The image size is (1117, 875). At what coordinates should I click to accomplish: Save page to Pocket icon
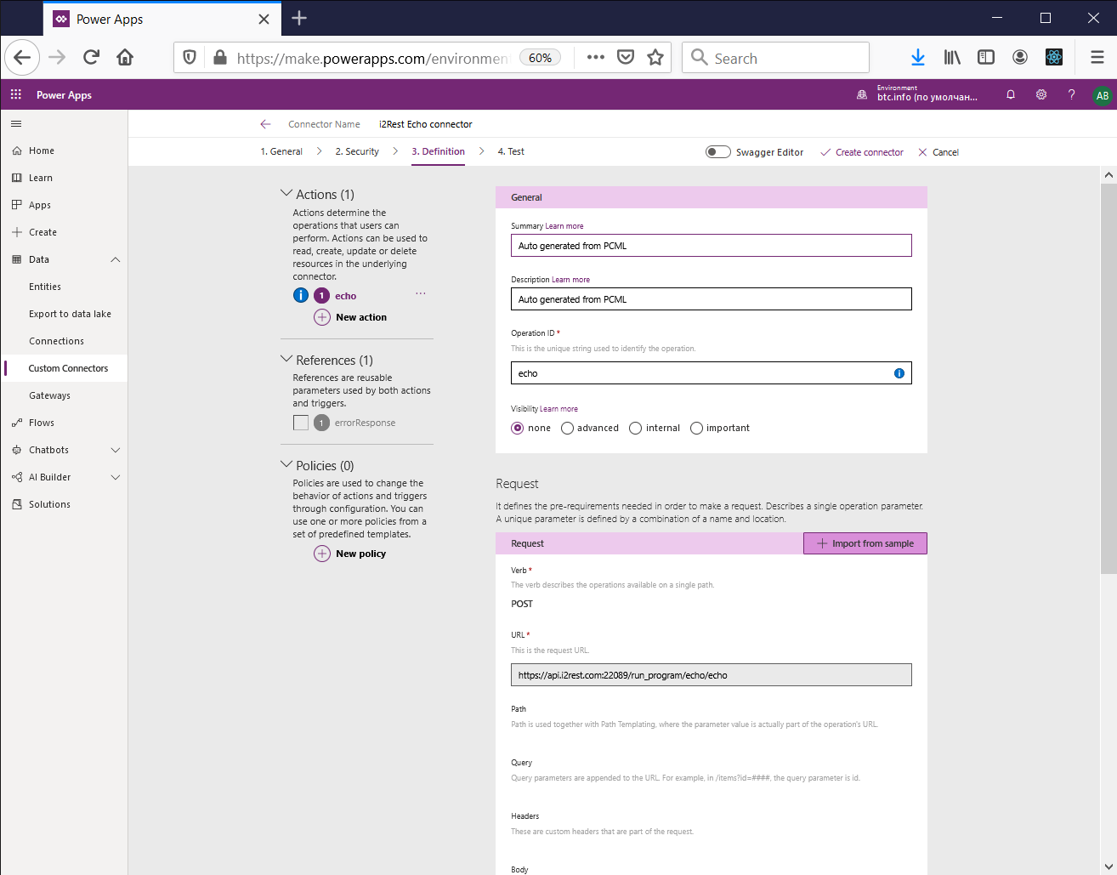point(626,57)
